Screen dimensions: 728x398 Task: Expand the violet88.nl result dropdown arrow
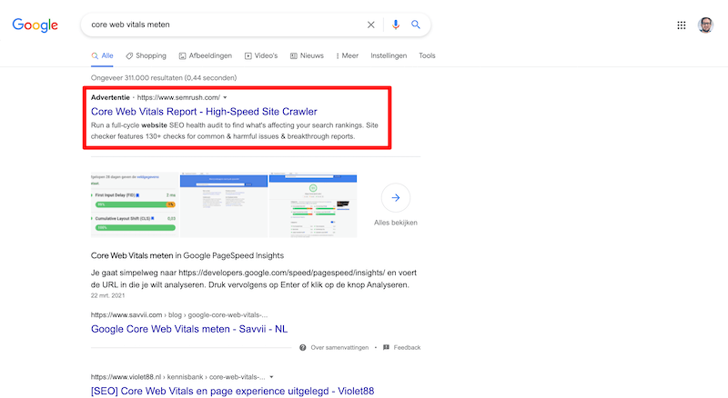pos(271,376)
